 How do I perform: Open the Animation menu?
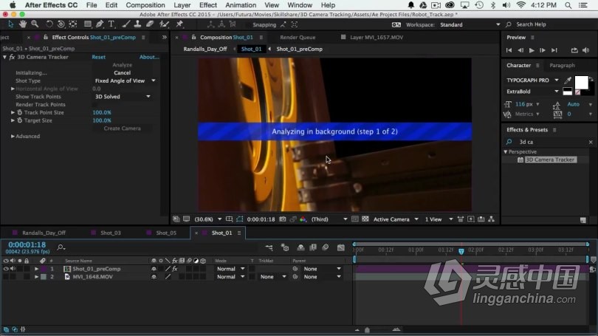[241, 5]
